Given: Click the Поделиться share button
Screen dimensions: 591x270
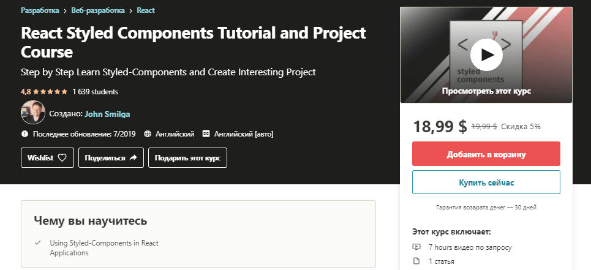Looking at the screenshot, I should (111, 158).
